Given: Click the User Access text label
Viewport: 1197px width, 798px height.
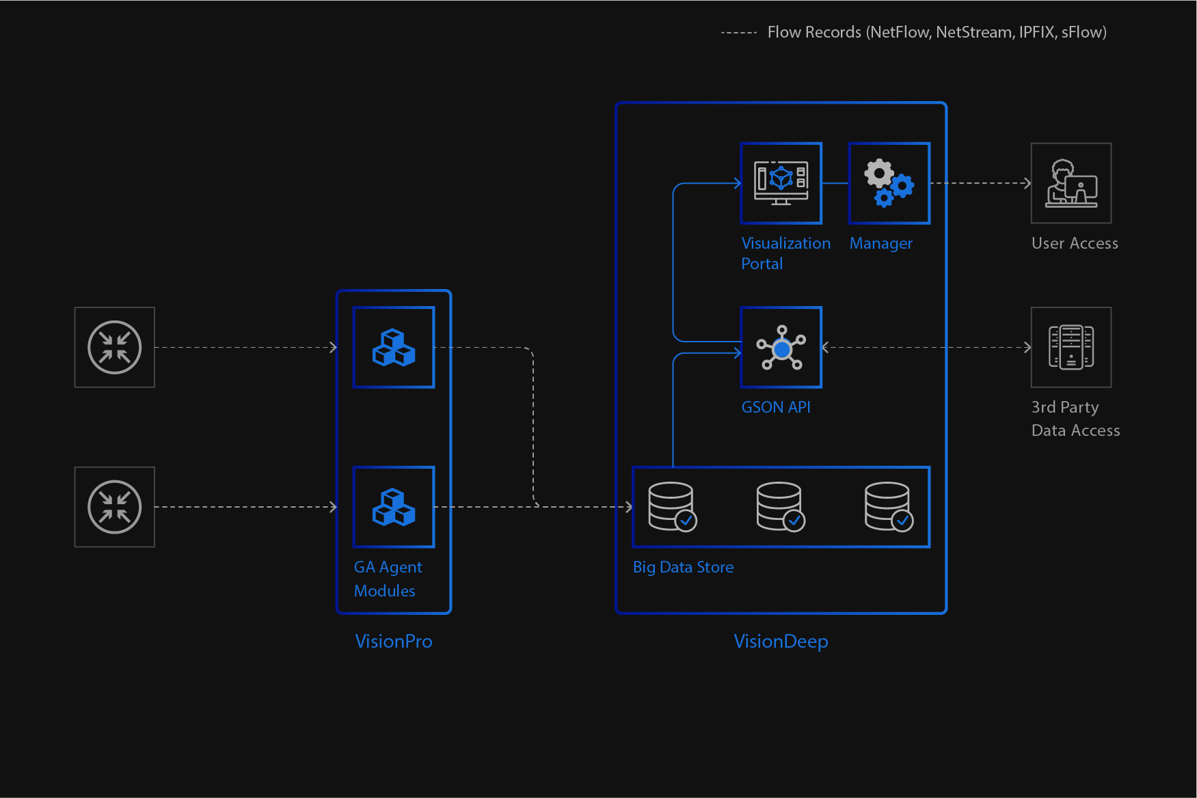Looking at the screenshot, I should [1075, 243].
